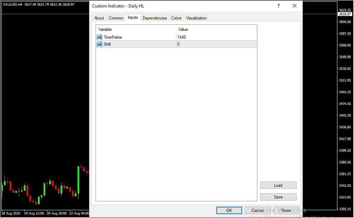The image size is (354, 218).
Task: Click the Reset button
Action: coord(286,211)
